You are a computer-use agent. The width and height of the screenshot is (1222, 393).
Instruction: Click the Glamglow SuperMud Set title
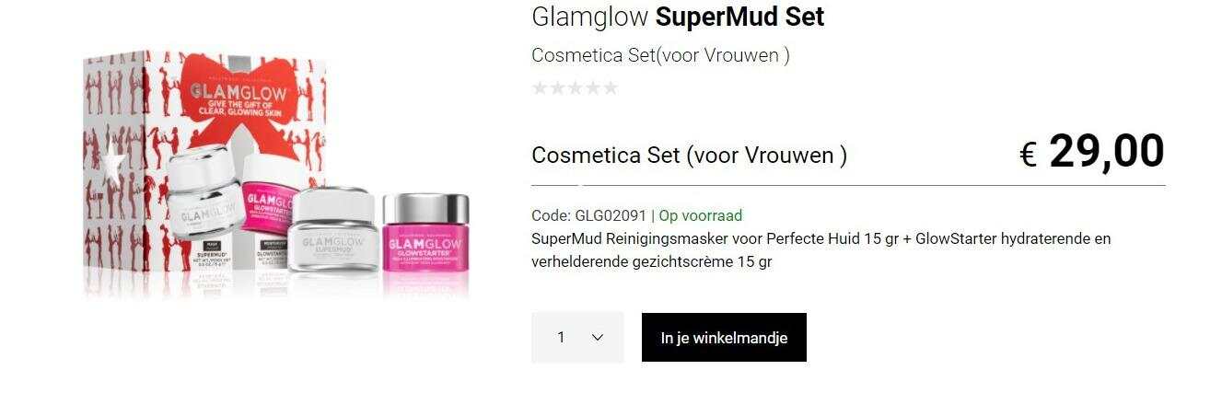tap(678, 17)
